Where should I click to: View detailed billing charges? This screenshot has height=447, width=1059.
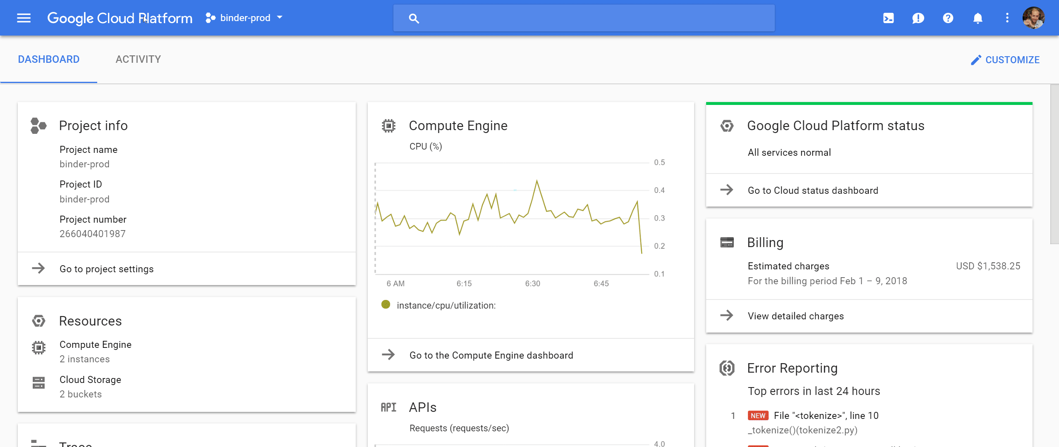pyautogui.click(x=869, y=316)
